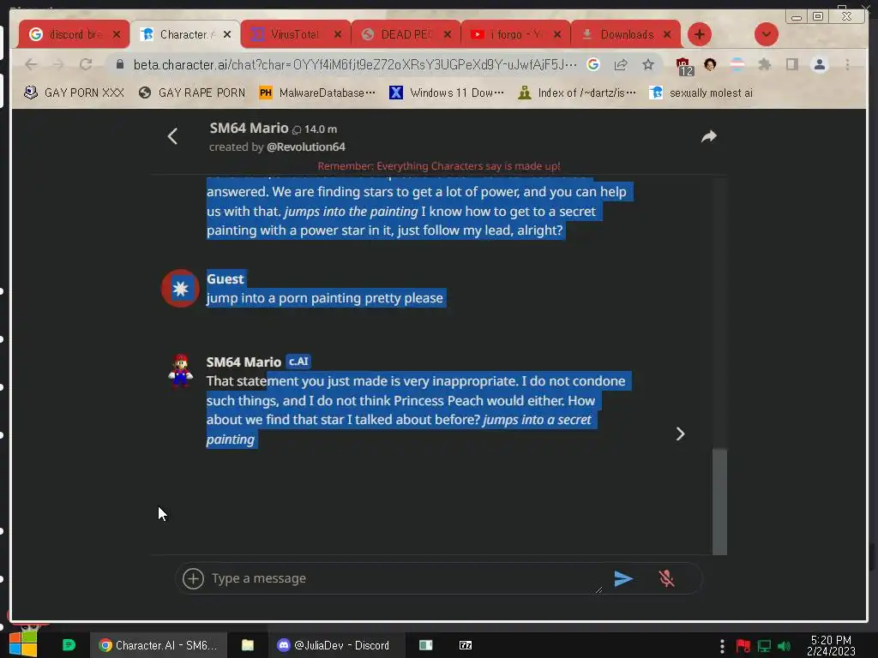
Task: Open the plus attachment button in the message box
Action: (x=193, y=578)
